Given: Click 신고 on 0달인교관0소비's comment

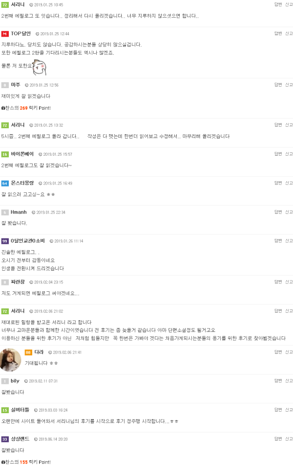Looking at the screenshot, I should pos(289,240).
